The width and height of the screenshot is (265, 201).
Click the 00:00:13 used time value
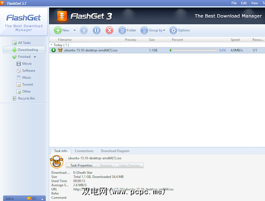79,181
